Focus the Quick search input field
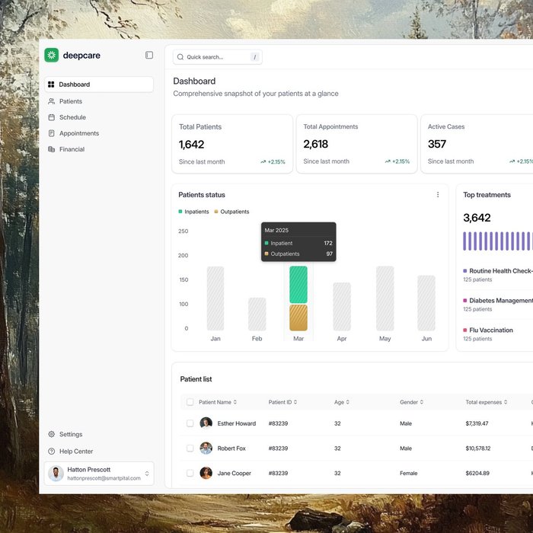The width and height of the screenshot is (533, 533). coord(218,57)
